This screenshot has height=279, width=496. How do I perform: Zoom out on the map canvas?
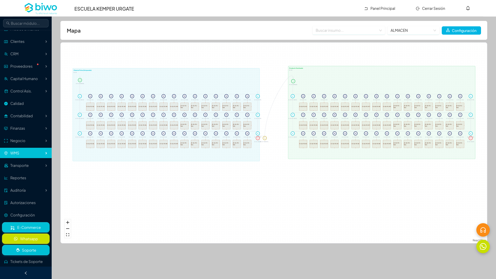click(x=68, y=229)
